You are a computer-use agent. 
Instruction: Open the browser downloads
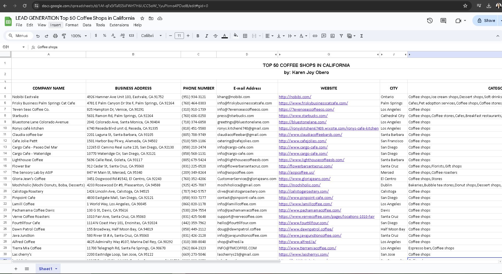click(489, 6)
